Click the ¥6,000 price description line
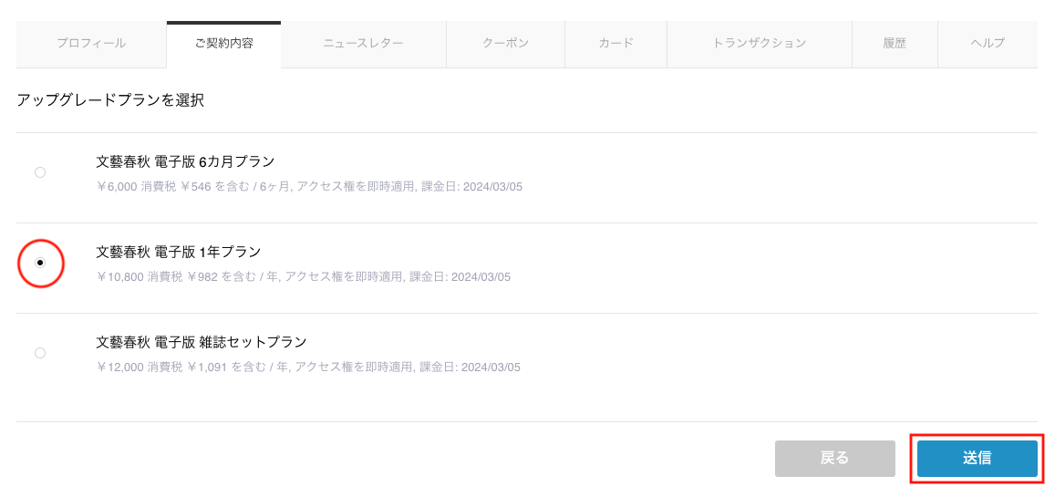This screenshot has height=497, width=1055. pos(309,186)
